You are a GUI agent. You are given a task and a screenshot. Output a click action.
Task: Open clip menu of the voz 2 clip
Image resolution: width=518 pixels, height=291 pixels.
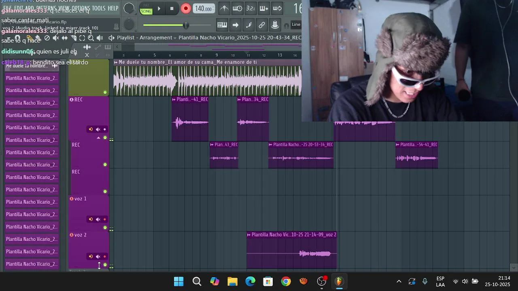click(x=249, y=235)
